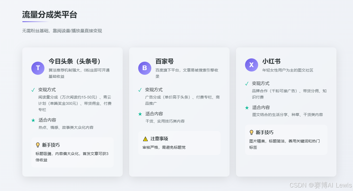Viewport: 353px width, 191px height.
Task: Click the checkmark beside 变现方式 in 小红书 card
Action: (247, 83)
